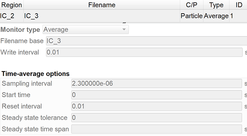247x136 pixels.
Task: Click the Monitor type dropdown arrow
Action: (x=124, y=29)
